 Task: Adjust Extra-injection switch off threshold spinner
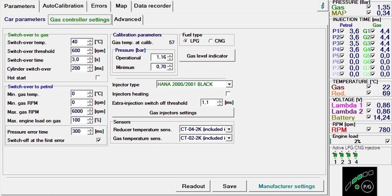(220, 102)
